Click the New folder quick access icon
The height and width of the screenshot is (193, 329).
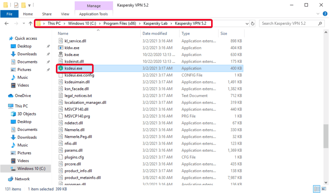[23, 5]
